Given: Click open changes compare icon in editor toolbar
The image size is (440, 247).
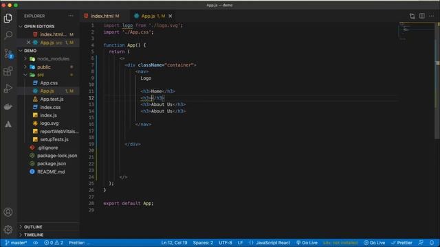Looking at the screenshot, I should (412, 16).
